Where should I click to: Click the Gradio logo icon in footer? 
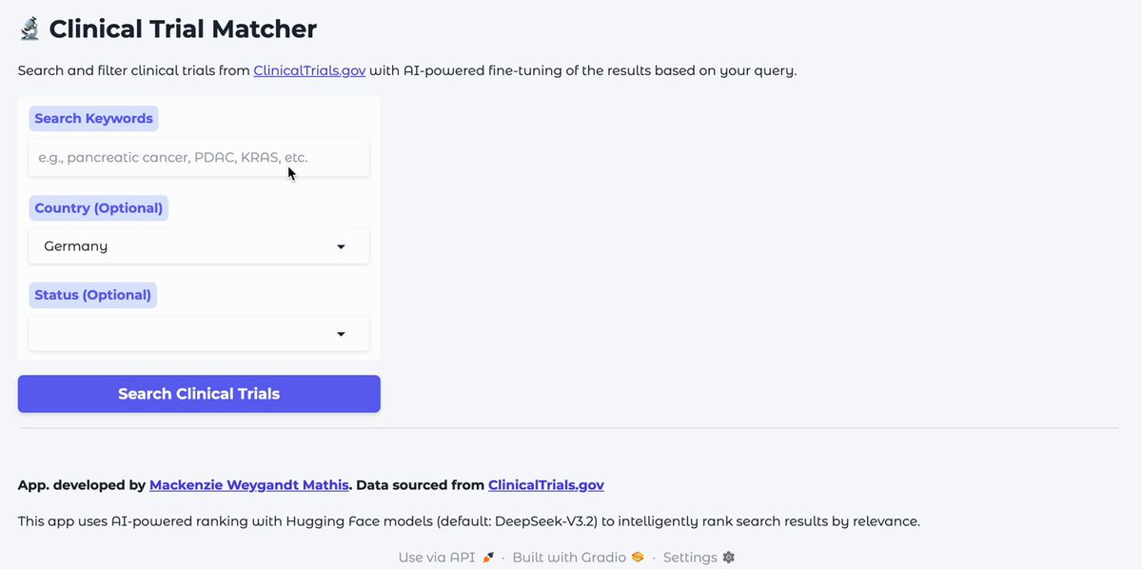pos(638,557)
